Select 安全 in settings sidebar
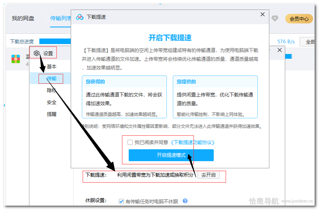319x210 pixels. coord(52,102)
